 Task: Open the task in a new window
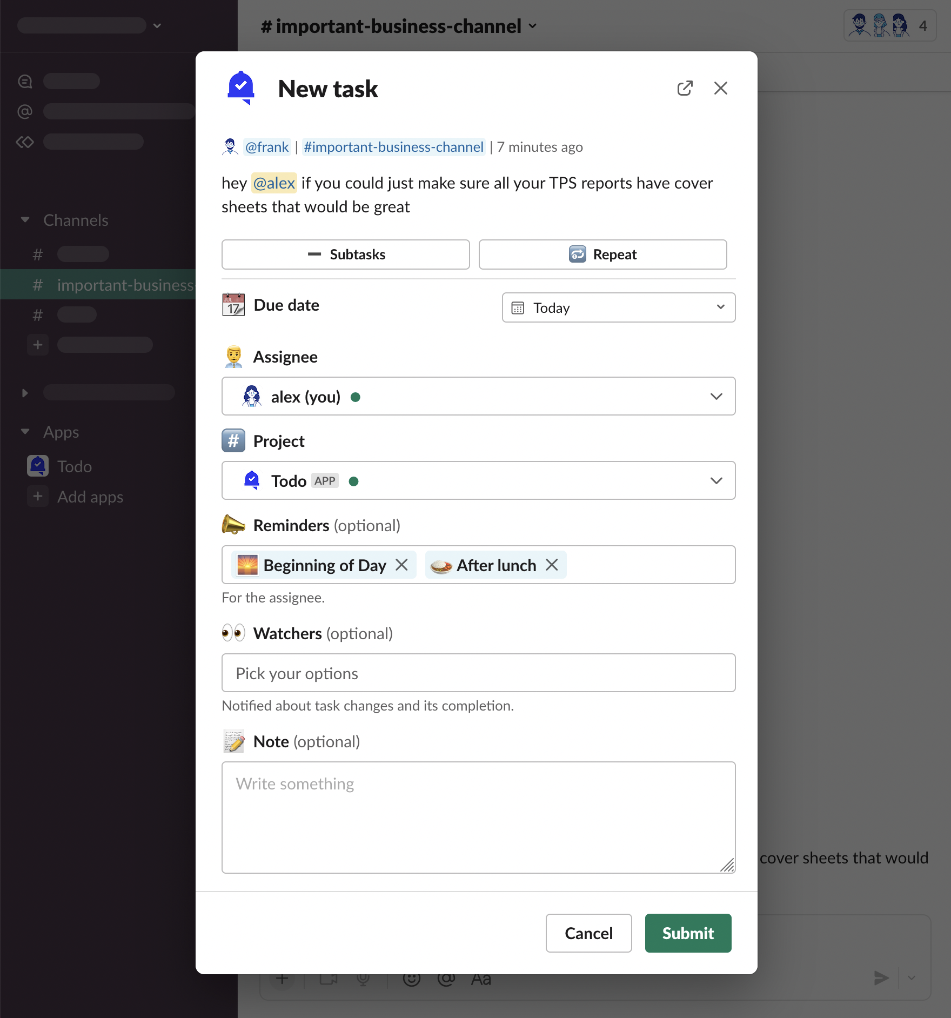(x=685, y=88)
